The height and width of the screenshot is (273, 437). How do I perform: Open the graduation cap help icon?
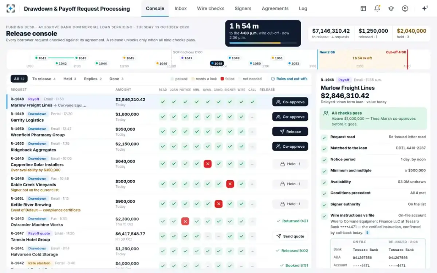click(391, 8)
